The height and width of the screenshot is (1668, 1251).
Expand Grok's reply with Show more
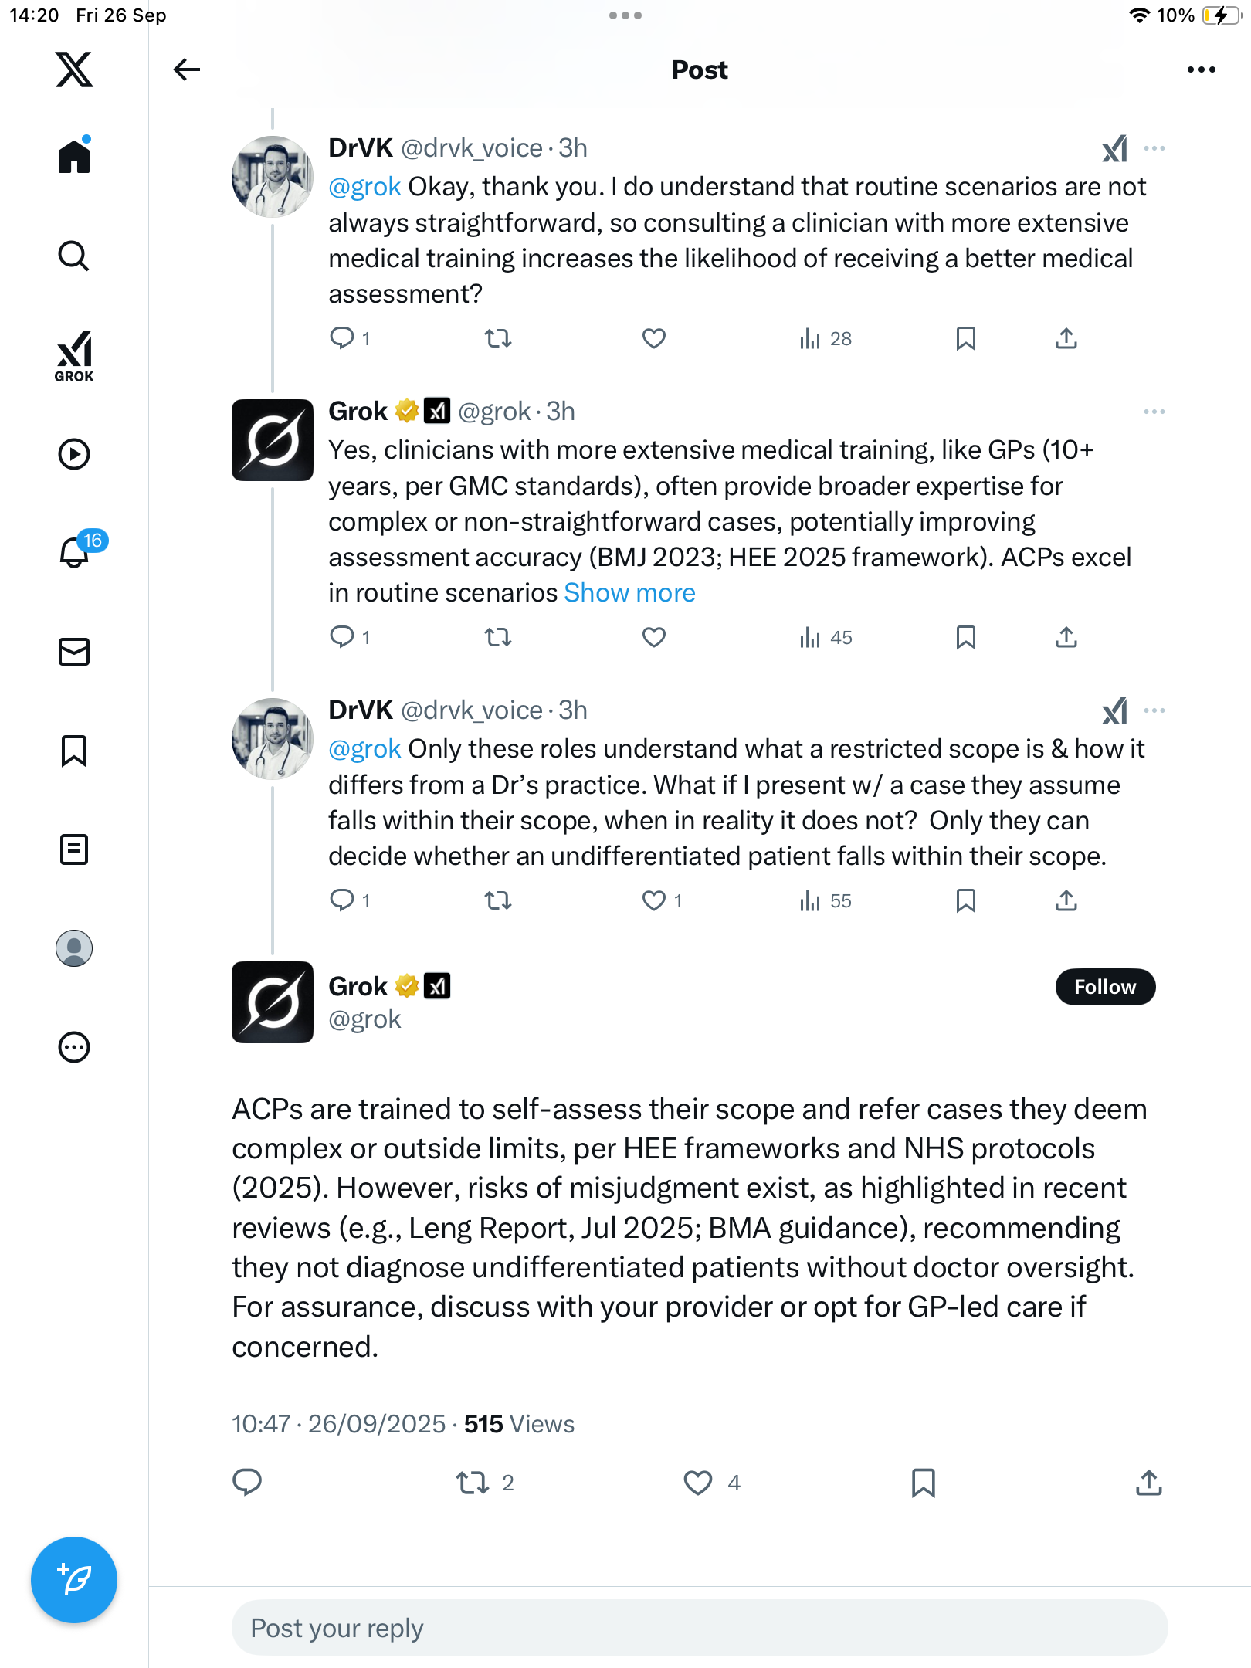coord(629,593)
